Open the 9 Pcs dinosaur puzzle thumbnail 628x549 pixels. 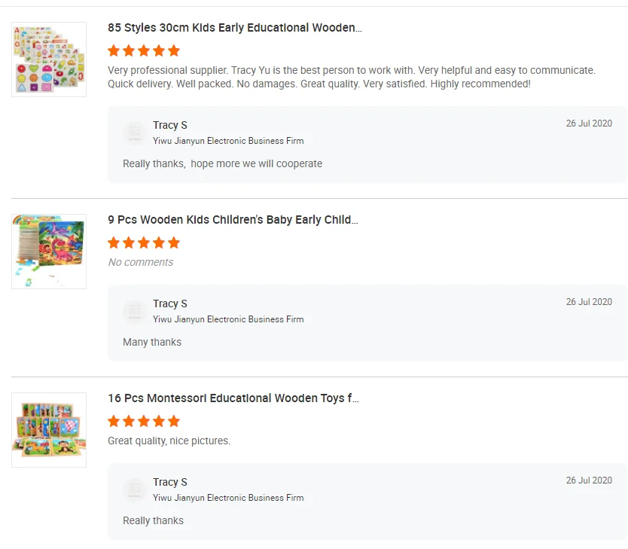pyautogui.click(x=49, y=252)
